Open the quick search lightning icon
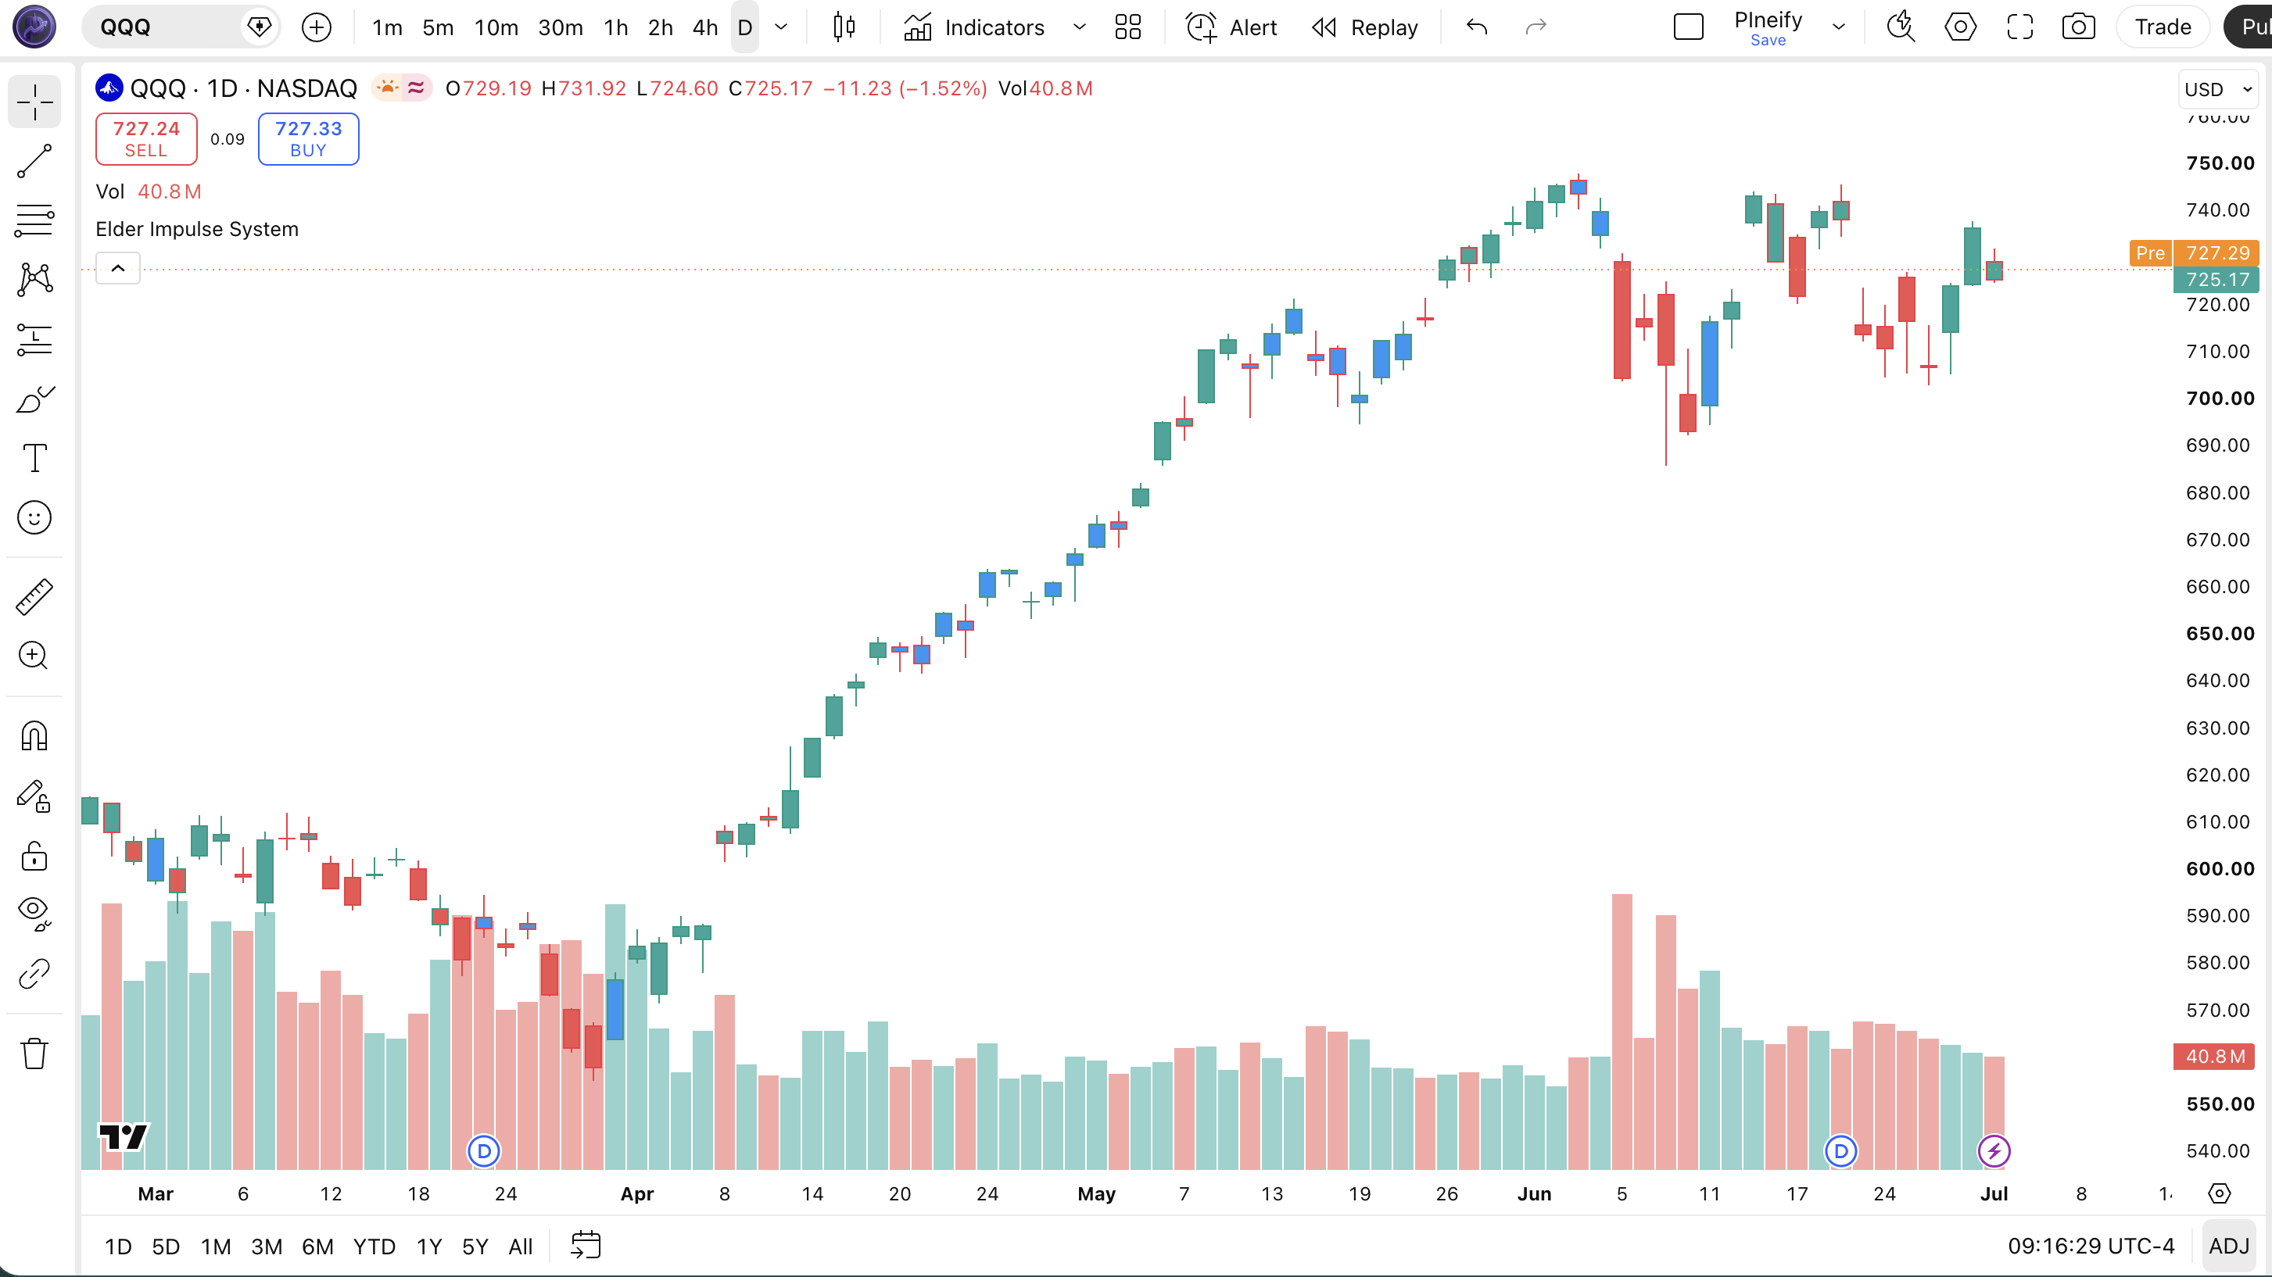Image resolution: width=2272 pixels, height=1277 pixels. (x=1901, y=27)
